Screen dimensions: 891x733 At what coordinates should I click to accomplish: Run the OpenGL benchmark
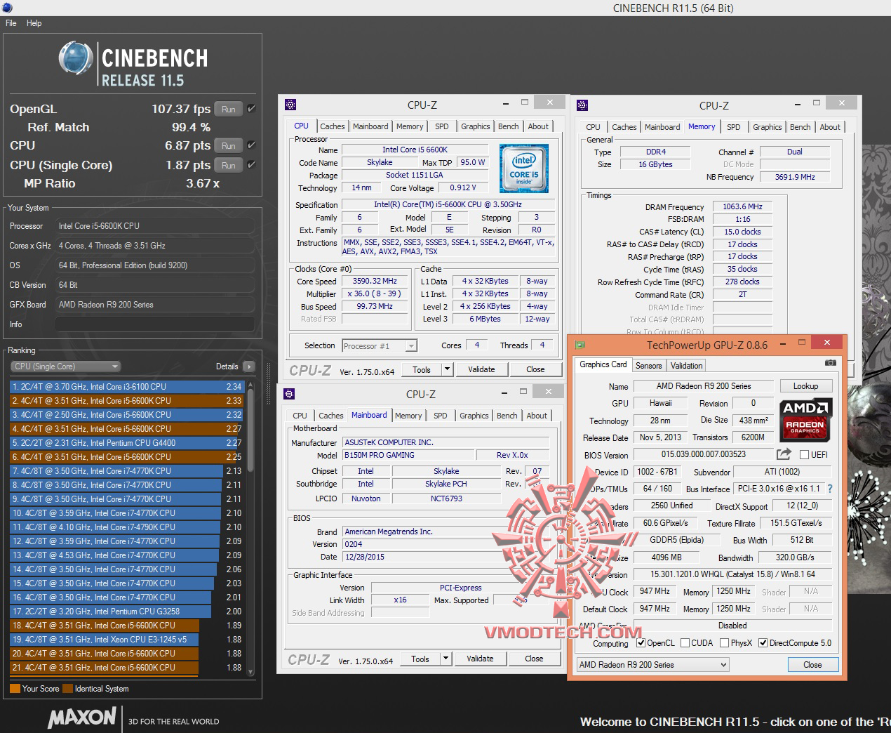[x=229, y=109]
